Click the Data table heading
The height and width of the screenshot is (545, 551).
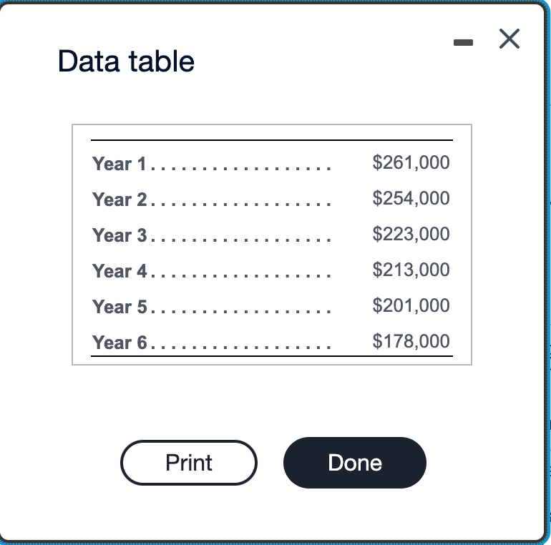(x=126, y=62)
